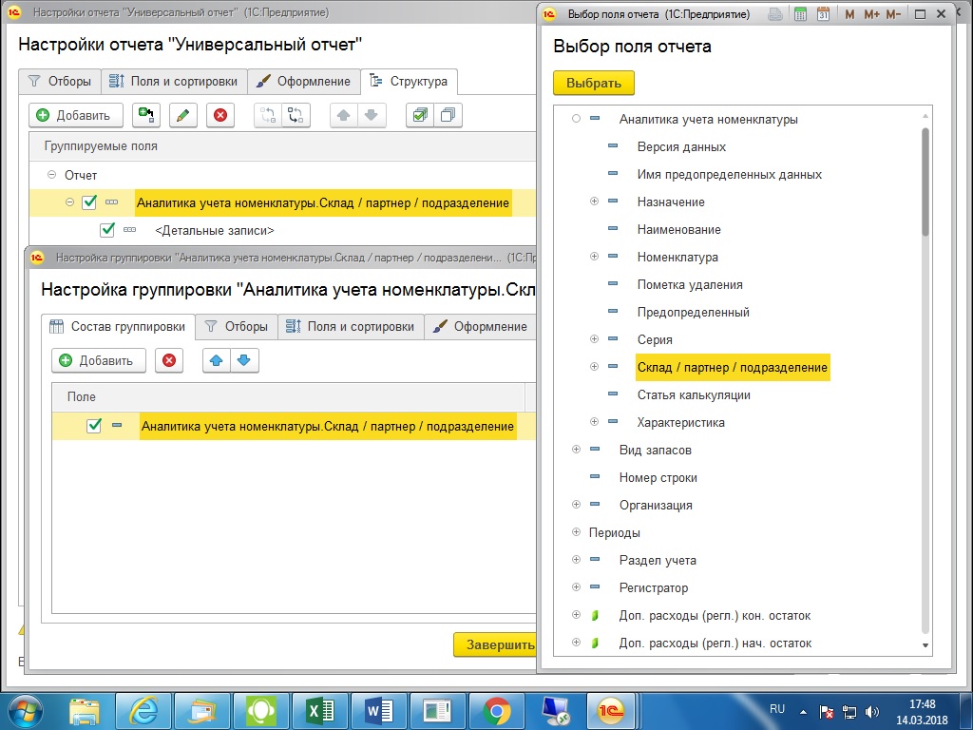Uncheck the Детальные записи checkbox
The height and width of the screenshot is (730, 973).
click(107, 230)
